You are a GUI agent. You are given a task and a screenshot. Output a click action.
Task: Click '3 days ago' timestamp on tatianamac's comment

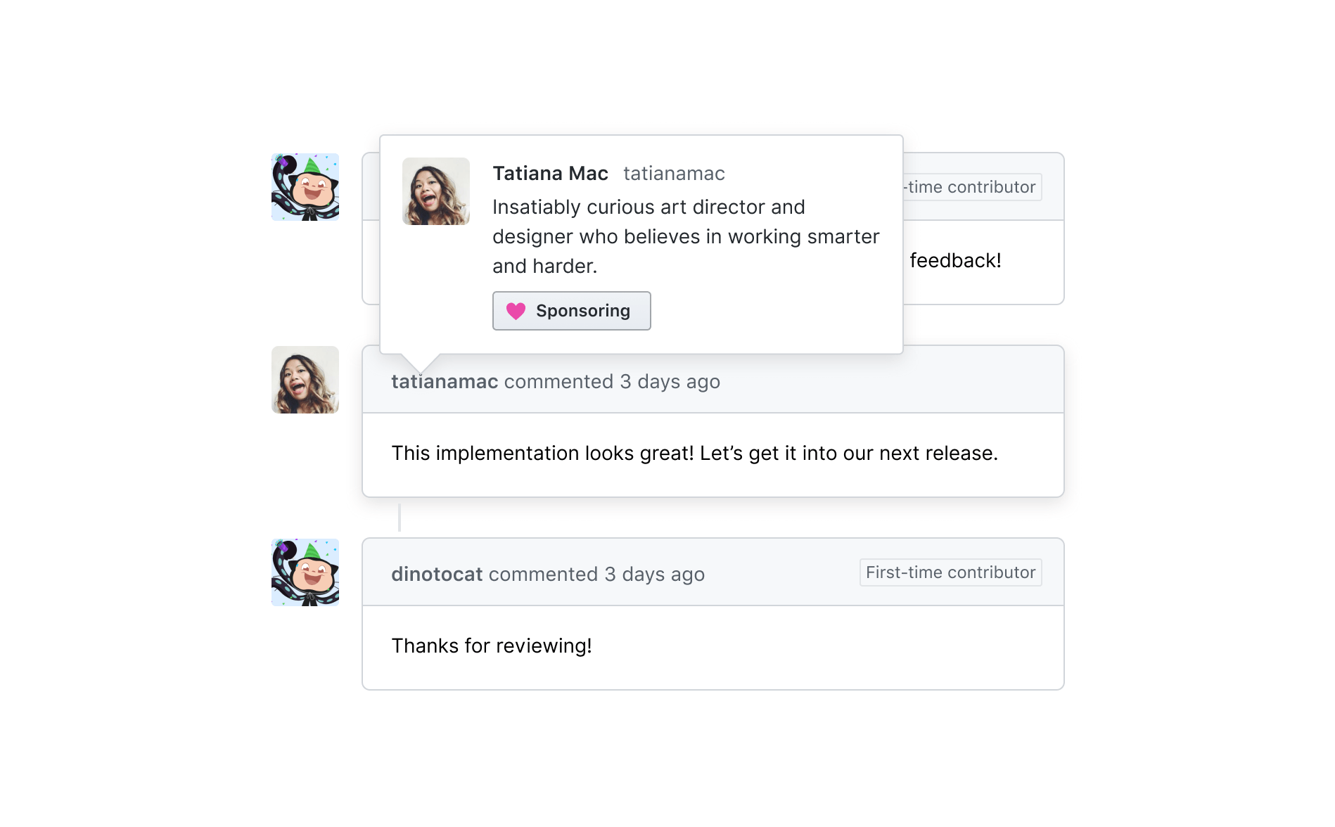(670, 382)
